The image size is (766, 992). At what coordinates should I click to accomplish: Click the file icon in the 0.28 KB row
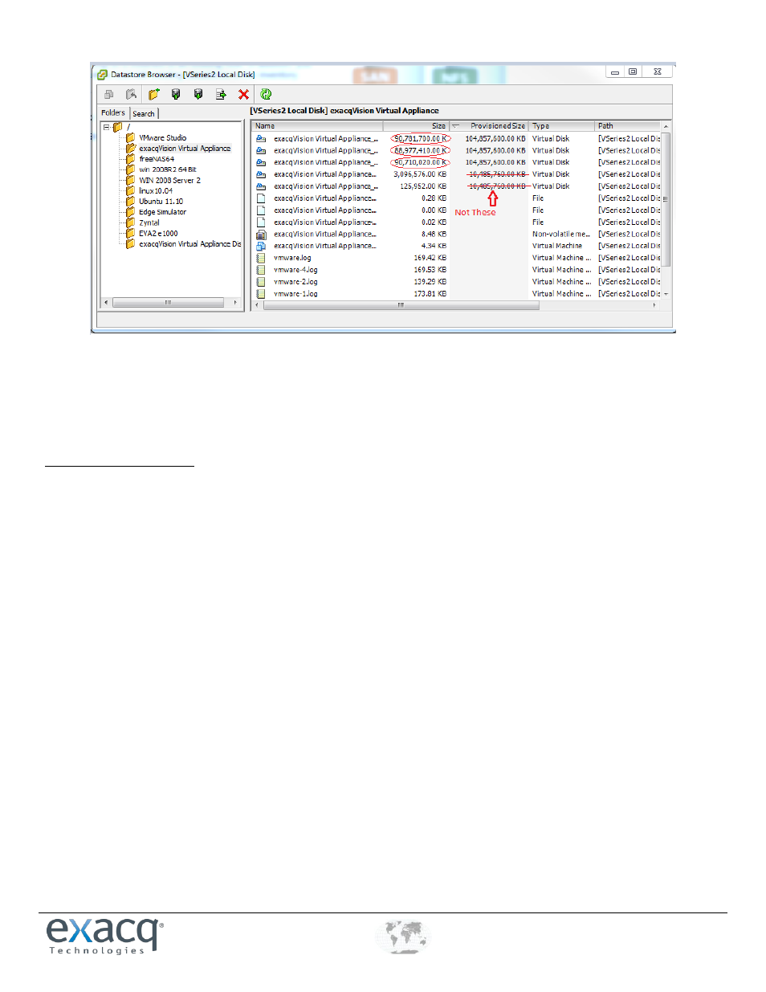pyautogui.click(x=261, y=198)
